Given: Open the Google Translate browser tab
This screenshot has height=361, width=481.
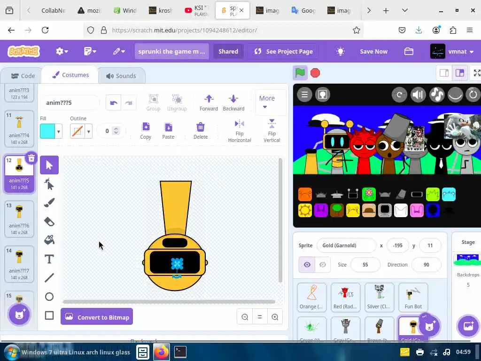Looking at the screenshot, I should (x=303, y=10).
